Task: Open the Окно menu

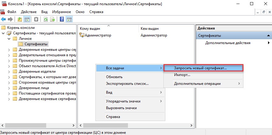Action: pos(80,12)
